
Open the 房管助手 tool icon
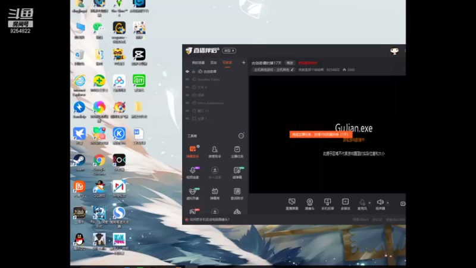point(215,152)
